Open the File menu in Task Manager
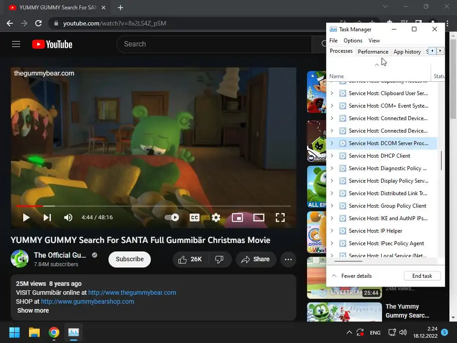 point(333,41)
